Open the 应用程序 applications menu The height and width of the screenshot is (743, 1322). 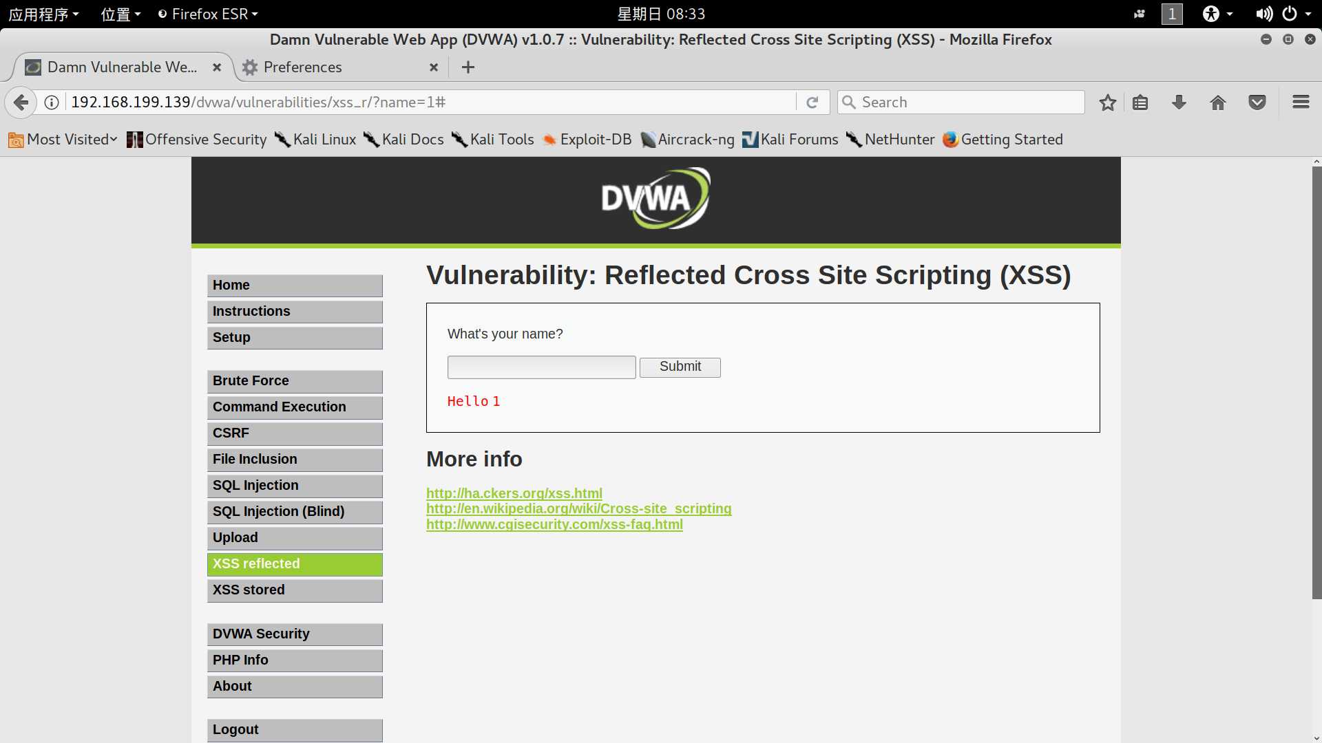click(43, 14)
